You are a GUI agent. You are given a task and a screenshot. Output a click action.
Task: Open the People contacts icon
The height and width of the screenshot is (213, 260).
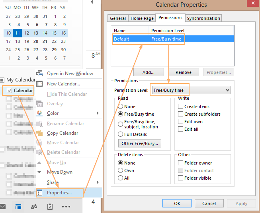pyautogui.click(x=34, y=207)
